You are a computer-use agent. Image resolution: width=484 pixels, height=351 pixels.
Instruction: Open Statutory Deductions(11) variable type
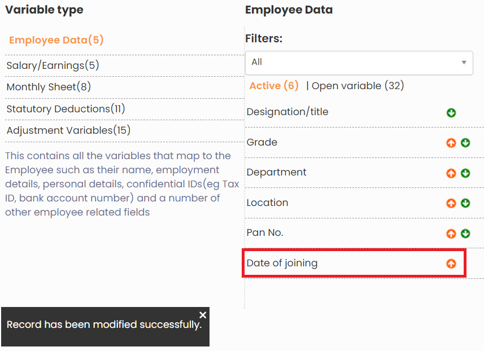click(x=66, y=109)
